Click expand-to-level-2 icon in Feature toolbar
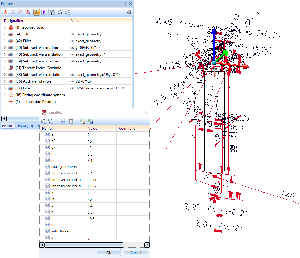Image resolution: width=300 pixels, height=258 pixels. (60, 12)
